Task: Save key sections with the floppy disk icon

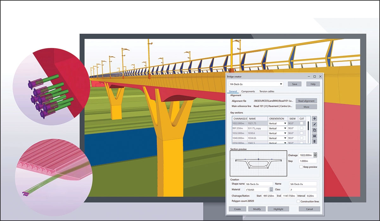Action: pyautogui.click(x=314, y=136)
